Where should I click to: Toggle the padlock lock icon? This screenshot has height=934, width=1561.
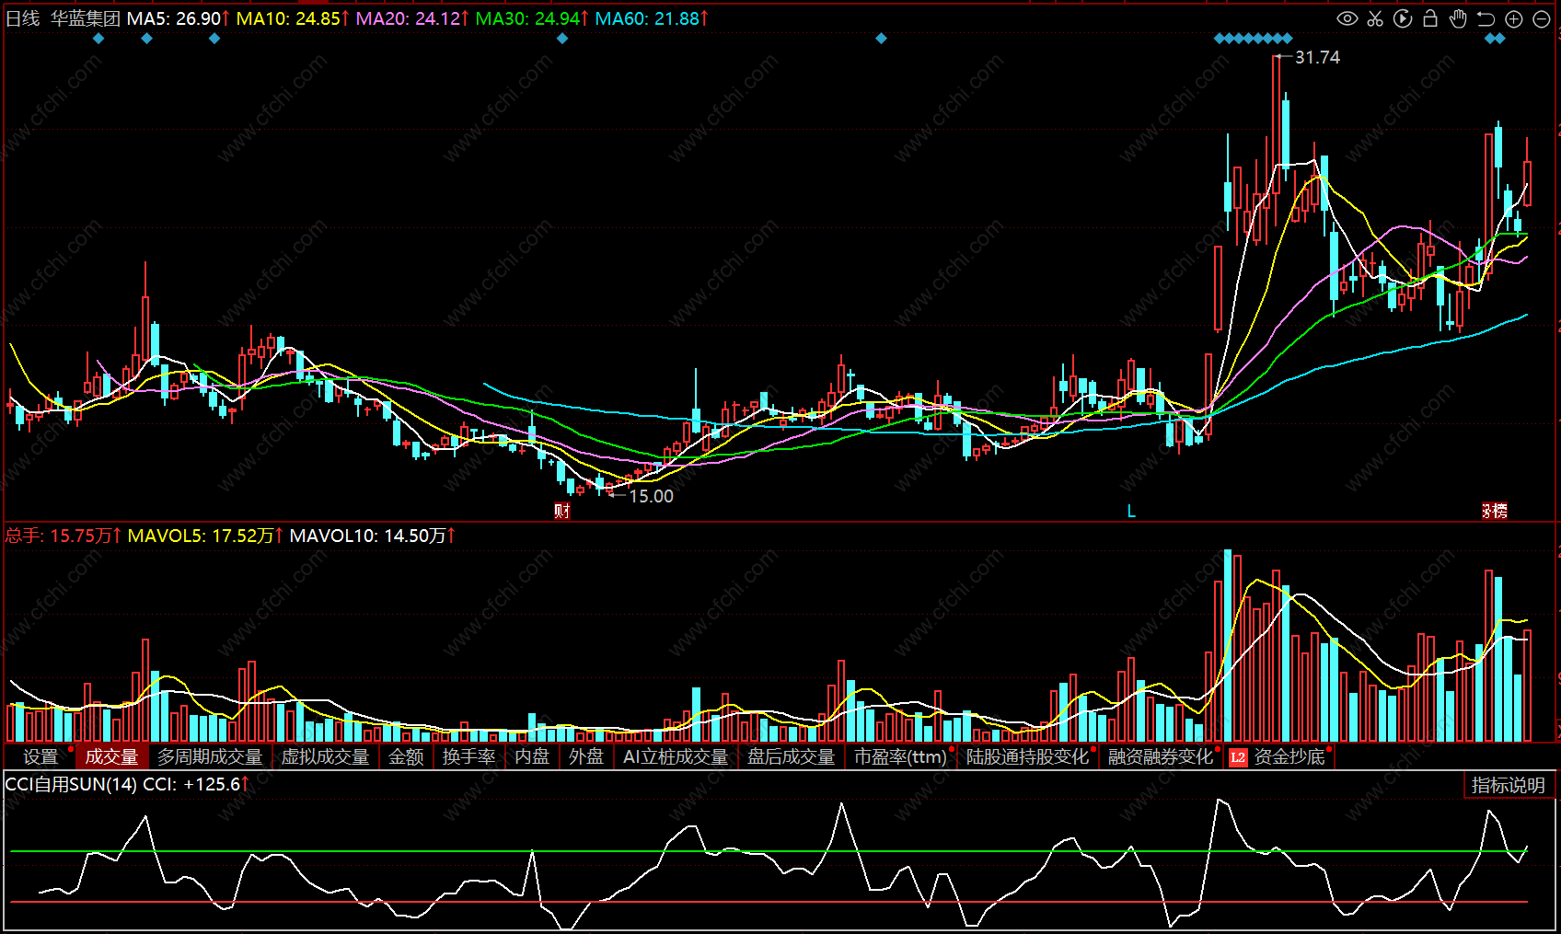point(1430,18)
